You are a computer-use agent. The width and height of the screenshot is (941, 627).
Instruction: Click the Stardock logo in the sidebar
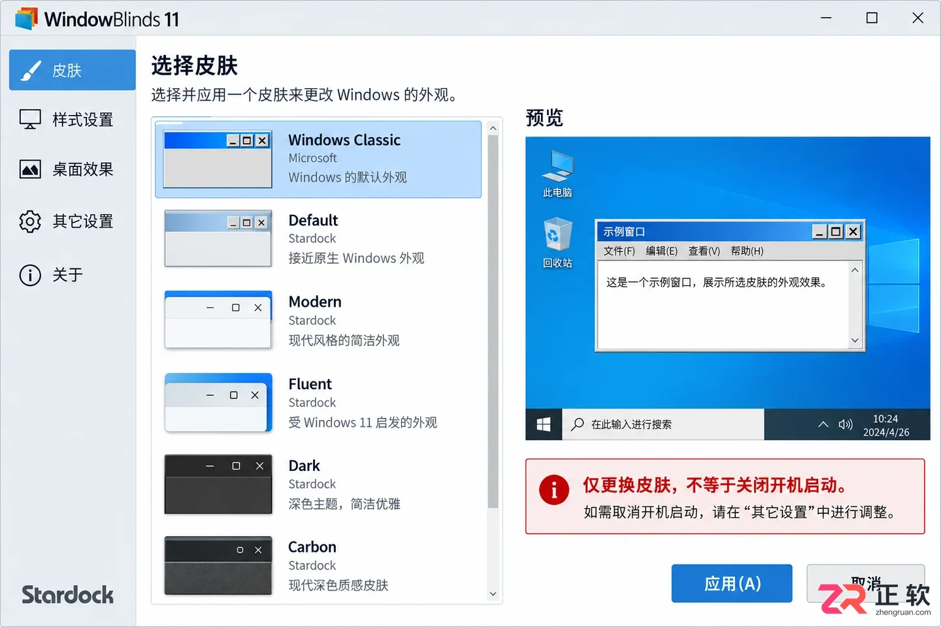[x=68, y=595]
